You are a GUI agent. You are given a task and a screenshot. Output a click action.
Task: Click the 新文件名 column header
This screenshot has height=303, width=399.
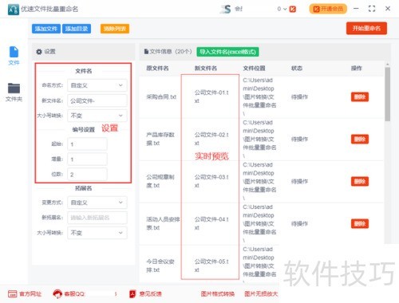click(206, 69)
